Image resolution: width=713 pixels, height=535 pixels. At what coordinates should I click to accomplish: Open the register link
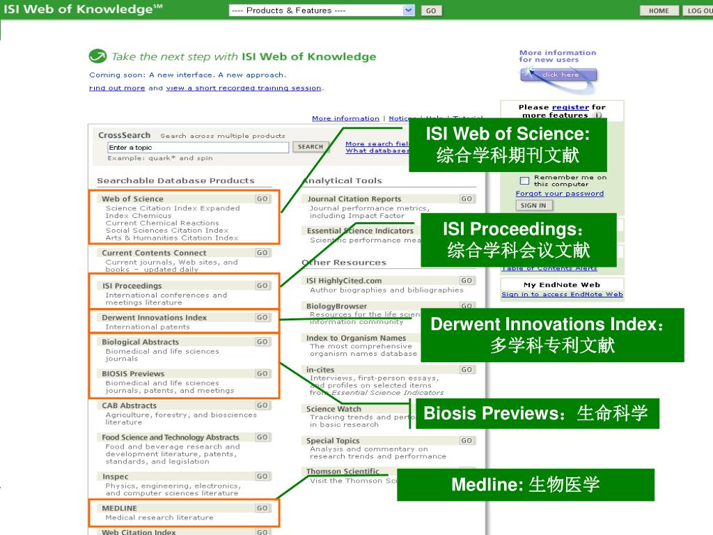tap(570, 107)
